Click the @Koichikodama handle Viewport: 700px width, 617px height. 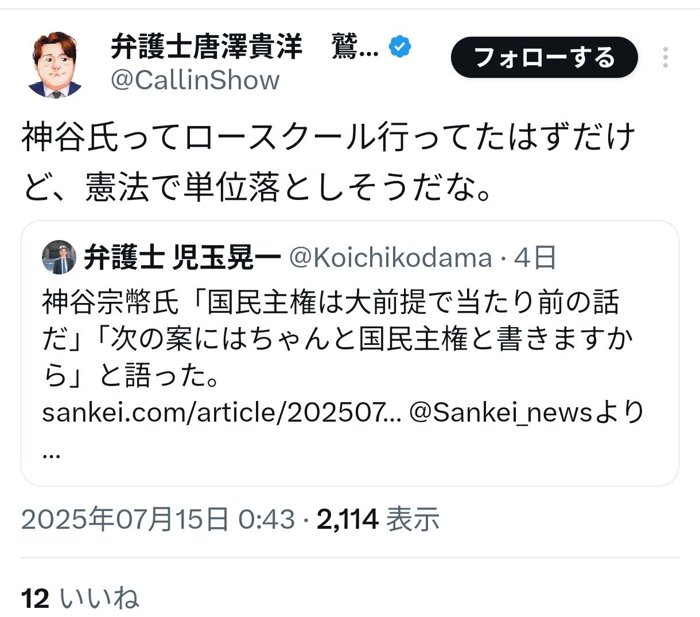[390, 258]
